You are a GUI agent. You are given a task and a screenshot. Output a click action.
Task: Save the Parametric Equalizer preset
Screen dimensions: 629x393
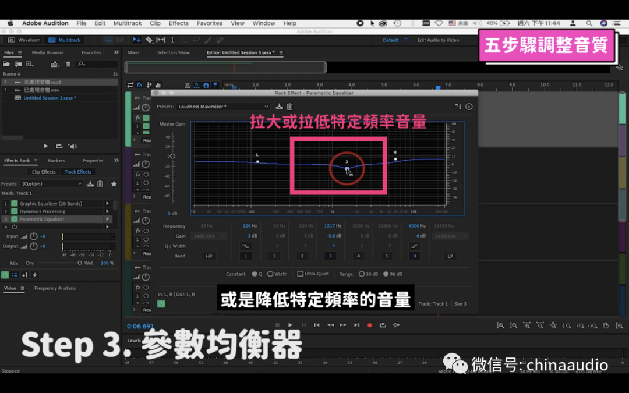tap(279, 107)
